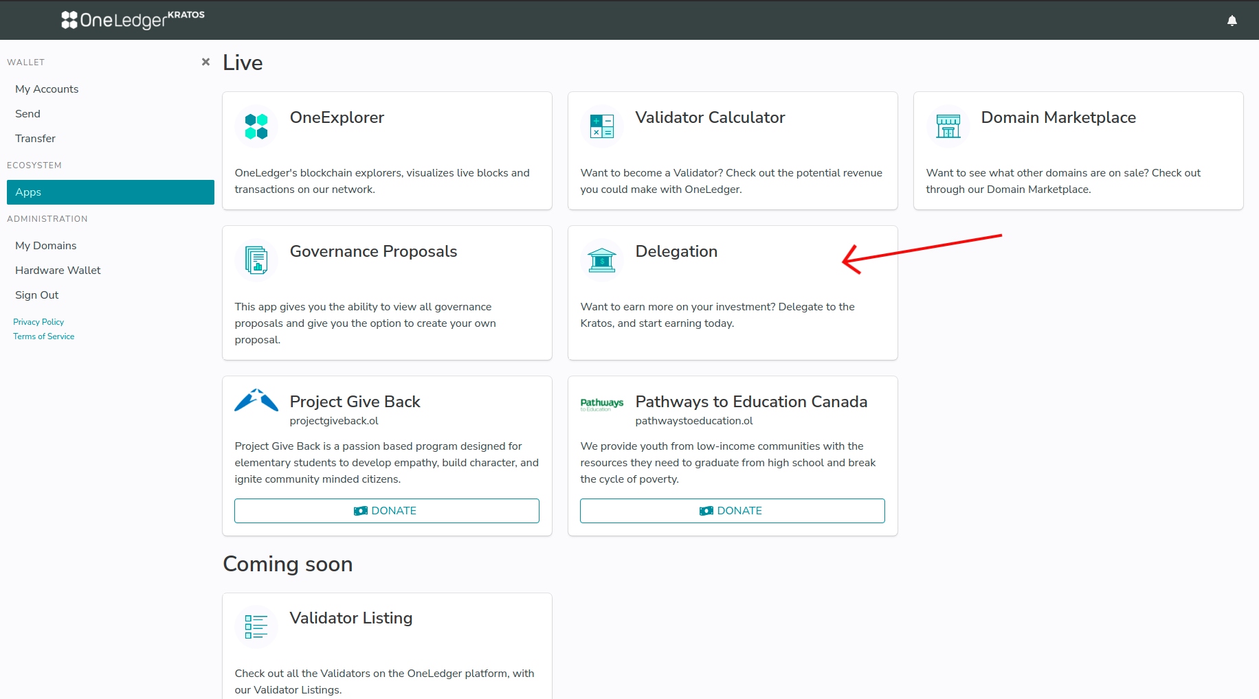Click the Delegation bank icon
The width and height of the screenshot is (1259, 699).
[x=602, y=261]
